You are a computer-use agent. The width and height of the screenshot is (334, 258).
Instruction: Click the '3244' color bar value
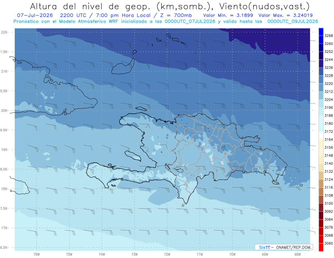(x=329, y=60)
